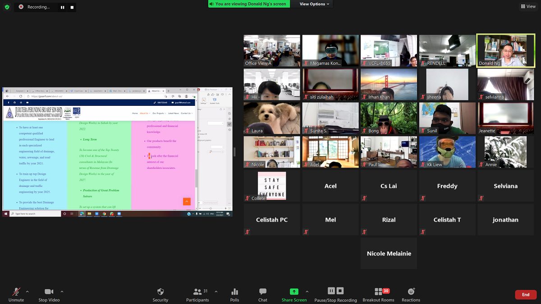Select Laura's dog video tile
The height and width of the screenshot is (304, 541).
click(272, 118)
